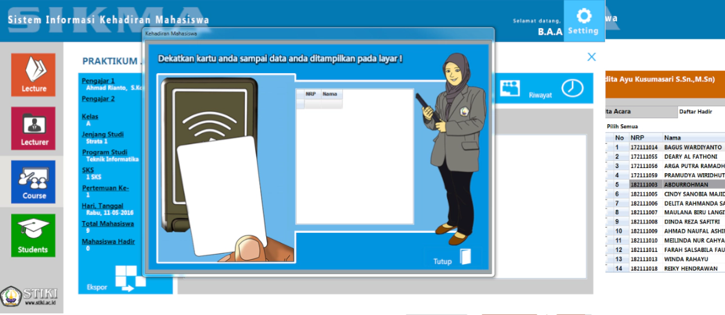This screenshot has height=315, width=725.
Task: Click the Kehadiran Mahasiswa dialog title bar
Action: [318, 34]
